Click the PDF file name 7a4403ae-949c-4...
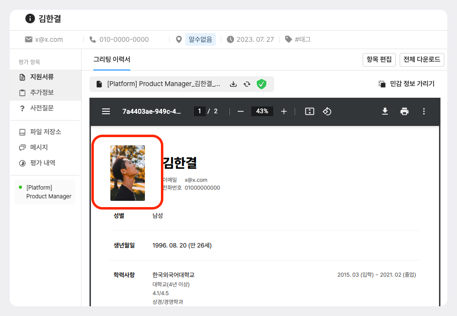The image size is (457, 316). click(x=152, y=111)
